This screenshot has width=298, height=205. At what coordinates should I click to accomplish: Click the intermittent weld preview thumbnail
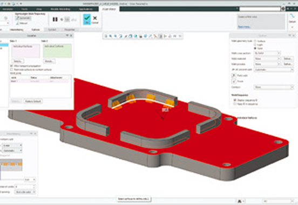pos(11,165)
